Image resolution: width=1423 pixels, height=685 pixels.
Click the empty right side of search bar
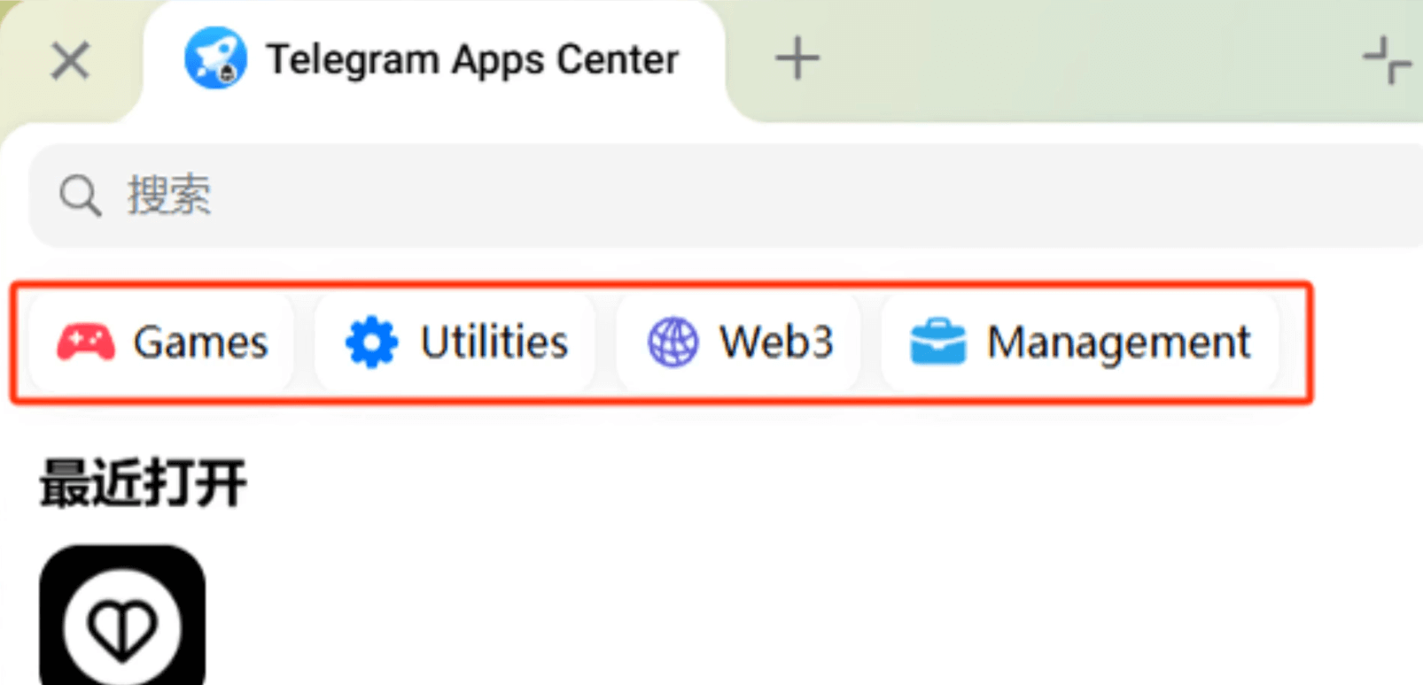[1152, 195]
